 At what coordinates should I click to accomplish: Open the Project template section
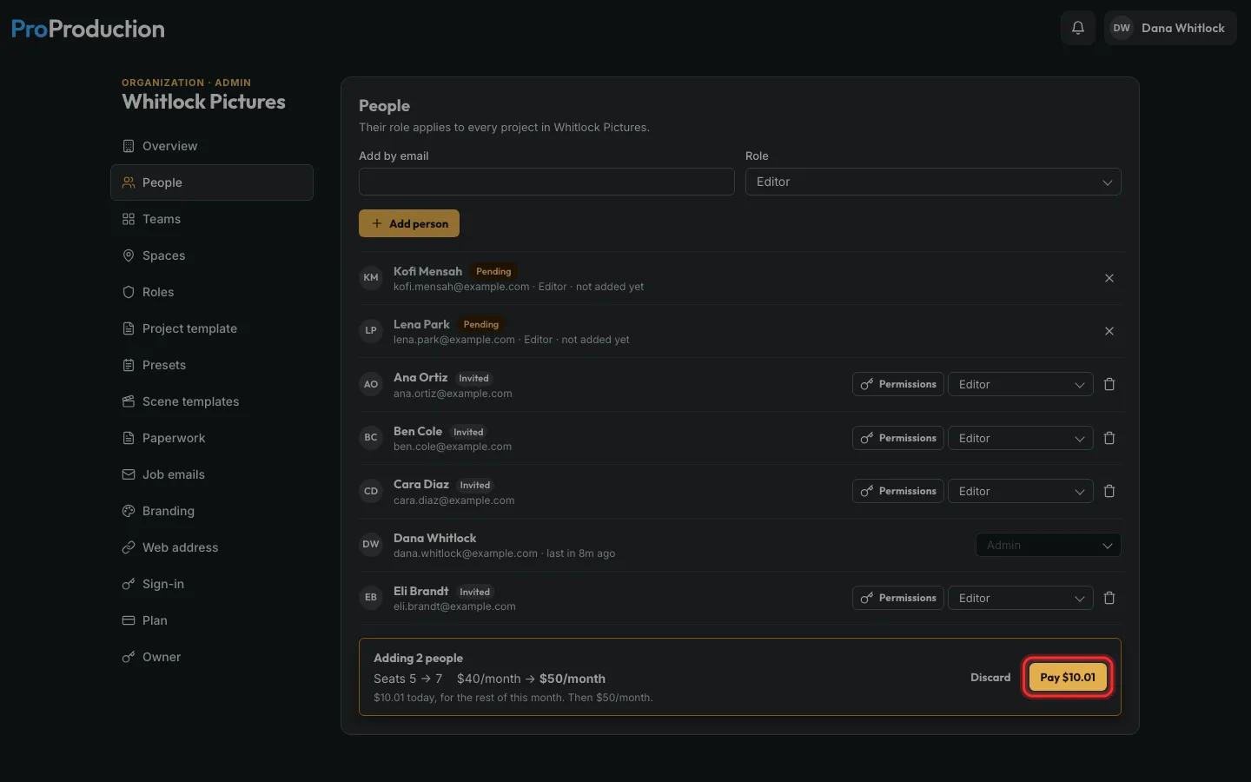pyautogui.click(x=212, y=328)
